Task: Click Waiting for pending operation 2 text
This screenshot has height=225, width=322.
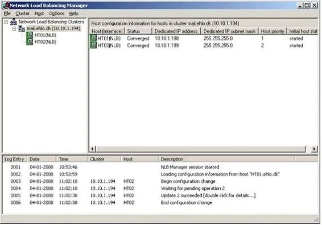Action: (x=193, y=189)
